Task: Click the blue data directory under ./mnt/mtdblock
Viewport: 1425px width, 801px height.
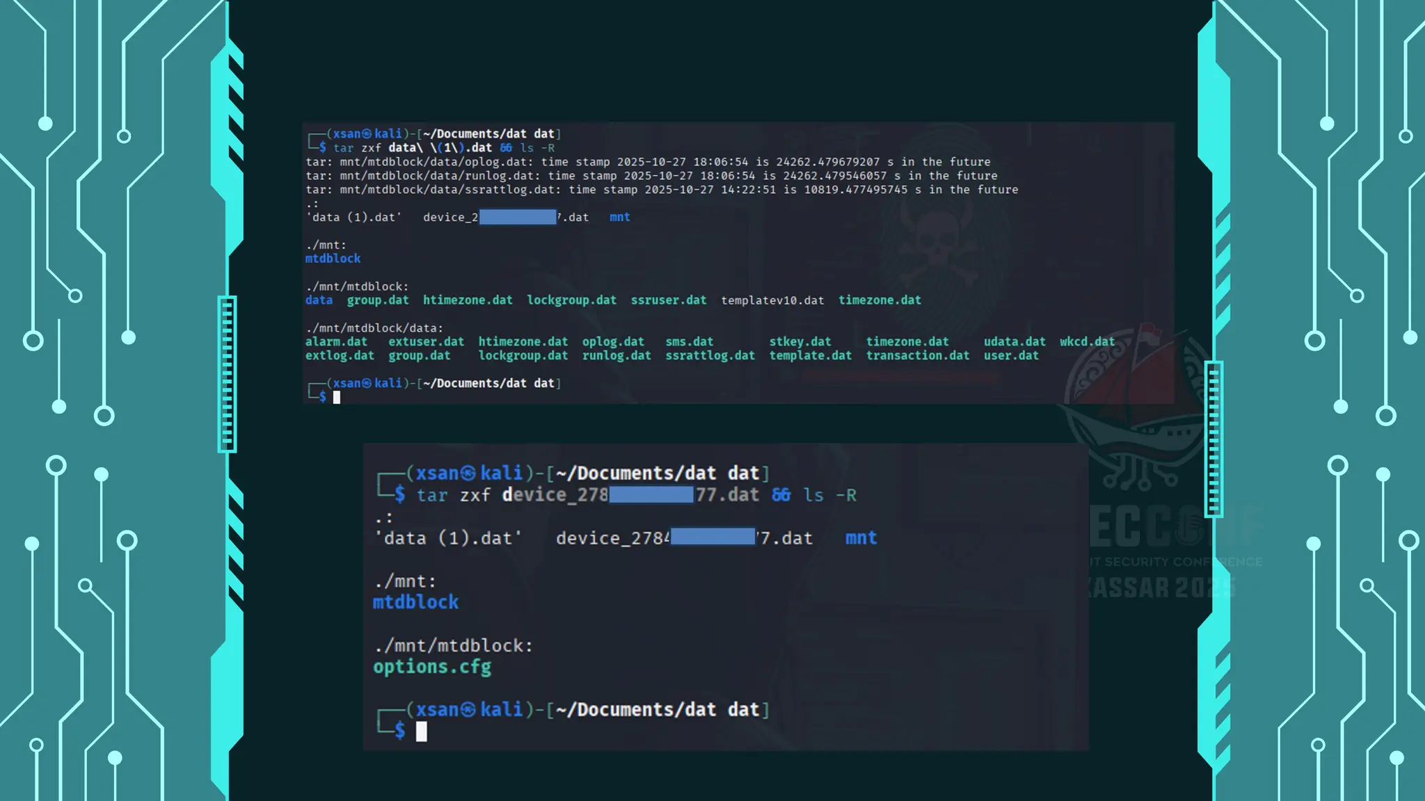Action: [x=319, y=300]
